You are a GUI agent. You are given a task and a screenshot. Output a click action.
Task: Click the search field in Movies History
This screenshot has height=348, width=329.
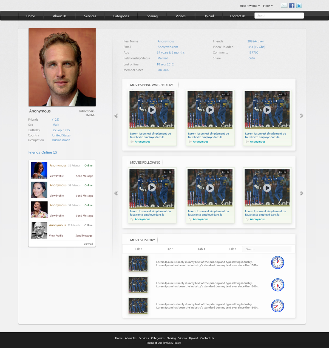(266, 249)
